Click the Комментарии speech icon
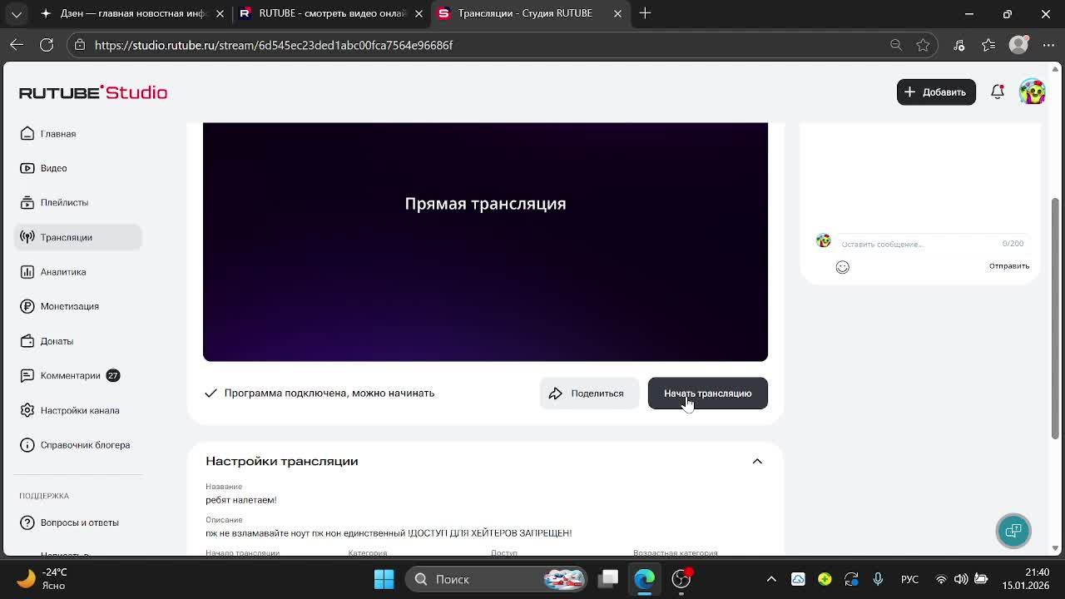The image size is (1065, 599). pos(27,375)
